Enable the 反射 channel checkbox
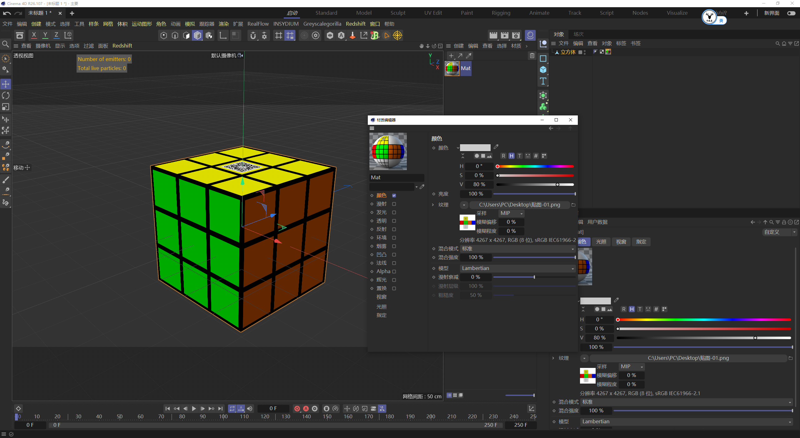Image resolution: width=800 pixels, height=438 pixels. tap(394, 229)
